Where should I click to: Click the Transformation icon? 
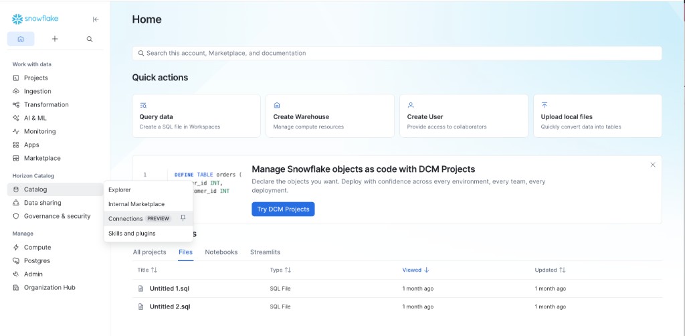16,105
